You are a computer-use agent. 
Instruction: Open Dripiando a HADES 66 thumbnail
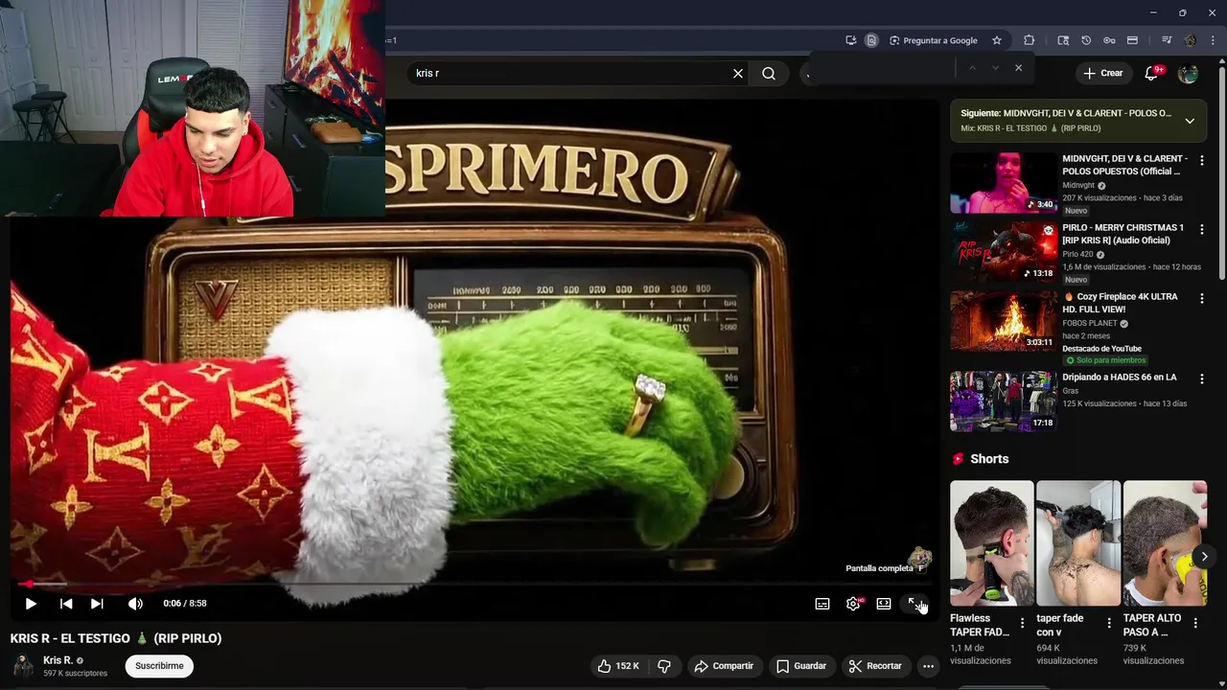1004,401
